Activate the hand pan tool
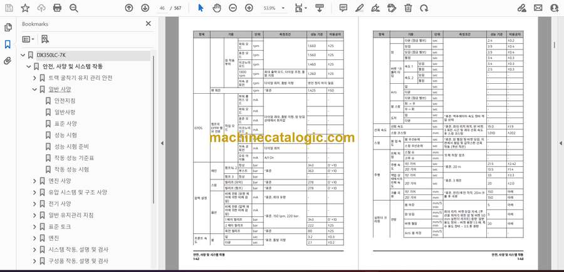Viewport: 564px width, 272px height. (x=217, y=8)
